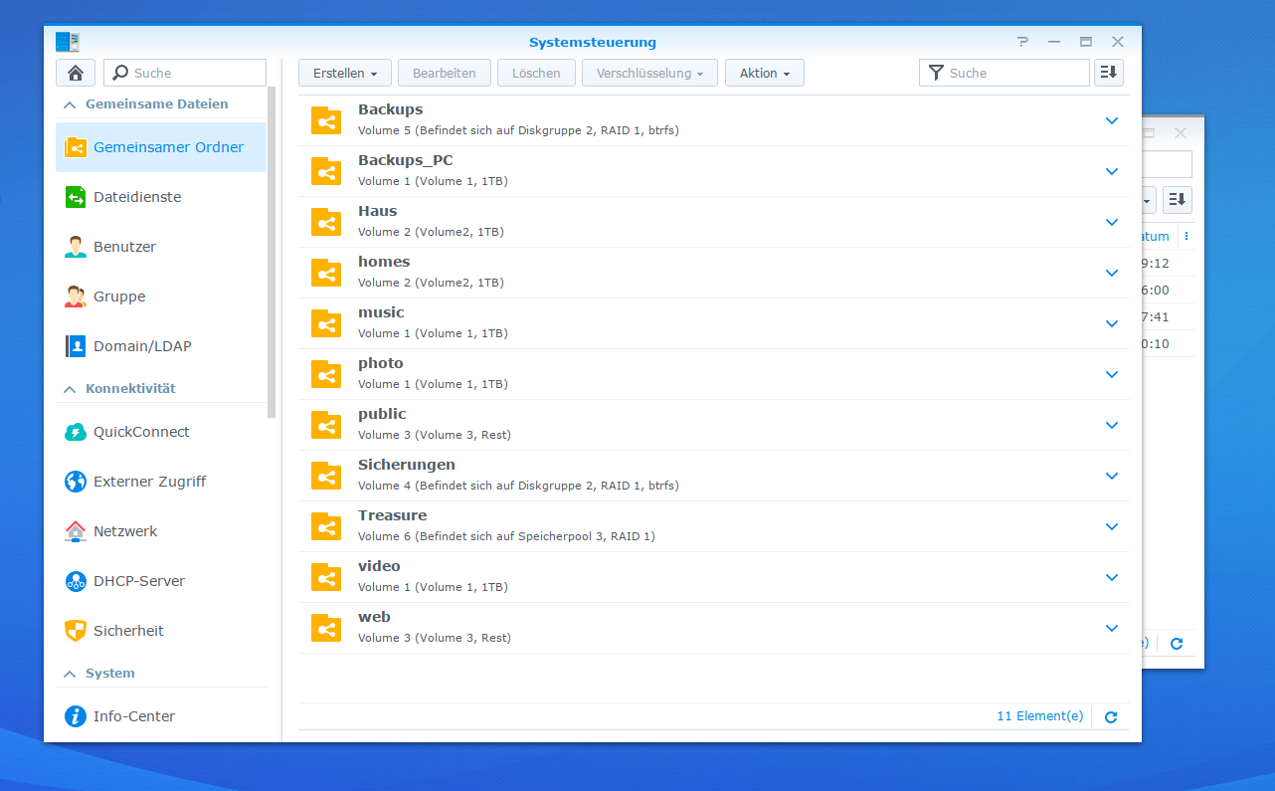Screen dimensions: 1275x791
Task: Select the music shared folder icon
Action: (x=326, y=323)
